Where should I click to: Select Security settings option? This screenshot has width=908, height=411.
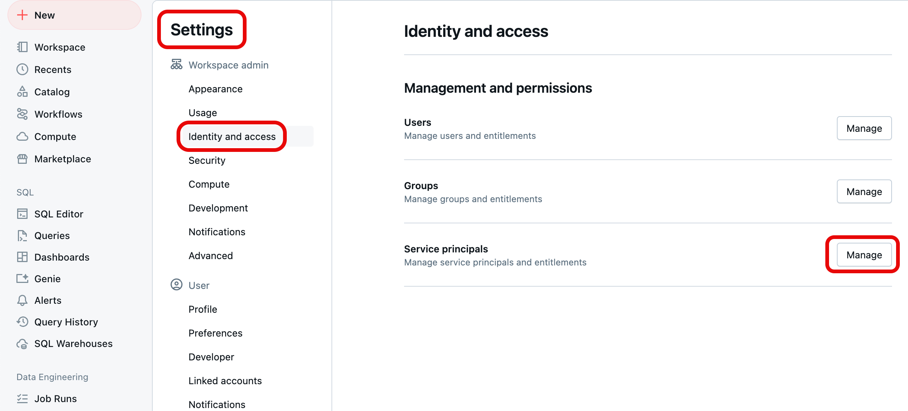point(208,160)
